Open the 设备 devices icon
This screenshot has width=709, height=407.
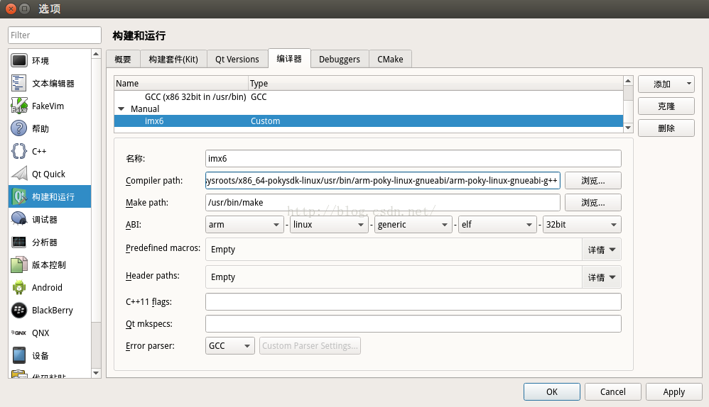coord(19,355)
